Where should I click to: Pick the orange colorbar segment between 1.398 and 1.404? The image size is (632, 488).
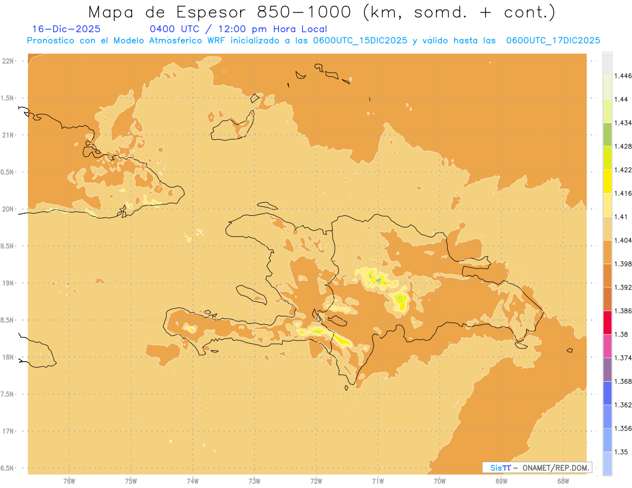pos(607,252)
